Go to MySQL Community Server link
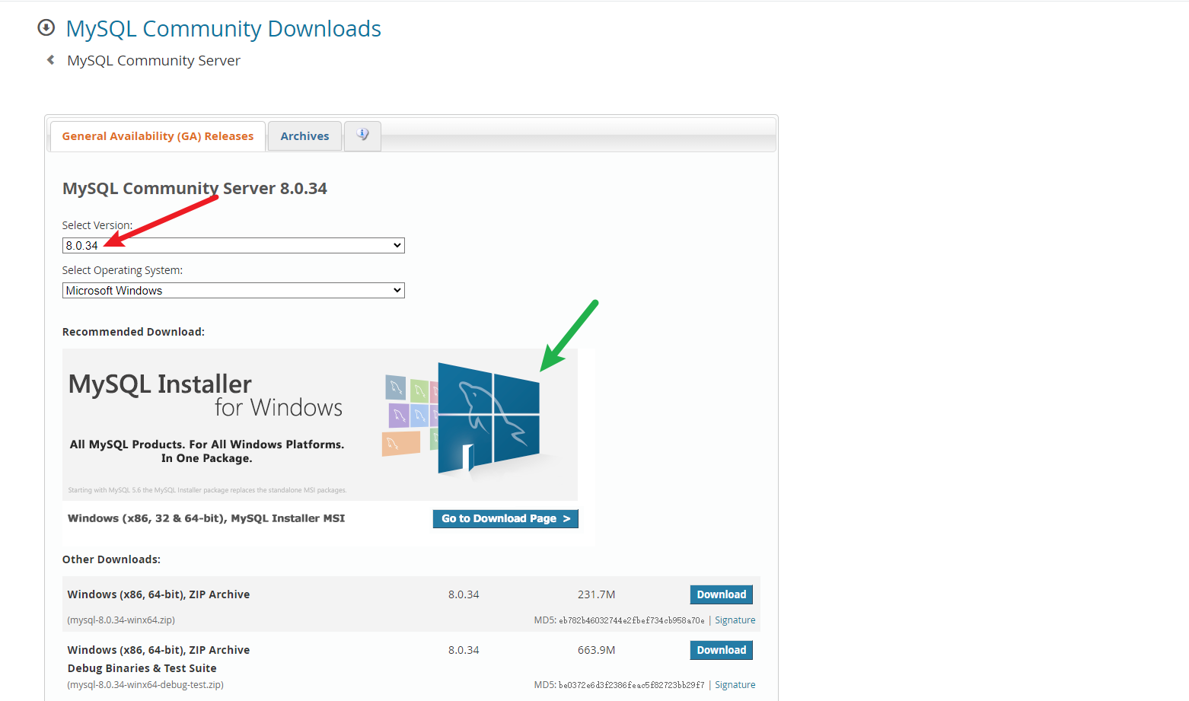Screen dimensions: 1189x701 [154, 60]
